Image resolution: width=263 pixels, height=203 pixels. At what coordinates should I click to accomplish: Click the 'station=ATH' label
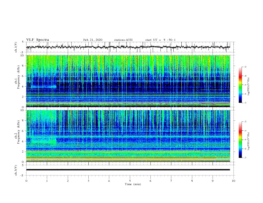(x=123, y=40)
